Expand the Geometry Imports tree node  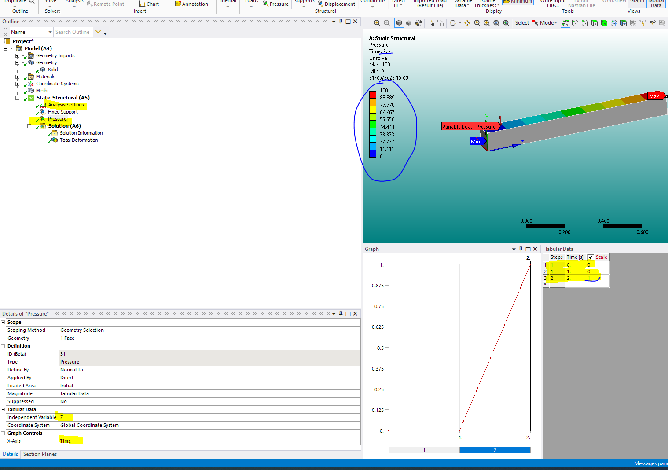click(18, 55)
